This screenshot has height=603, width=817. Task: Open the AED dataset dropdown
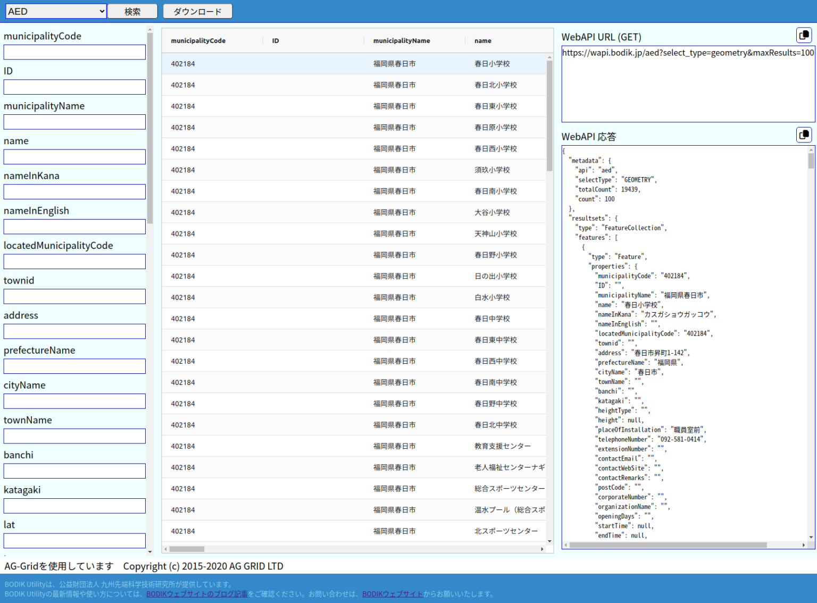point(56,11)
